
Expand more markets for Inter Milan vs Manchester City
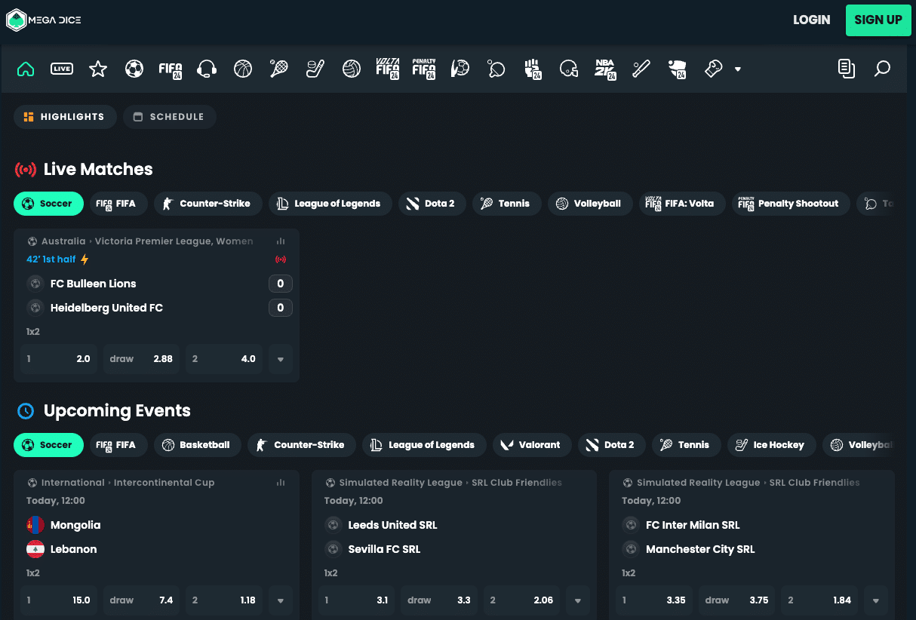click(876, 600)
